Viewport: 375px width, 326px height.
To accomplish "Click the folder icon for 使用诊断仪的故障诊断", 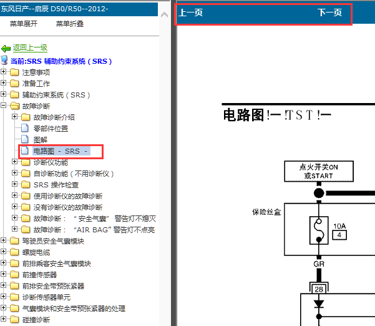I will coord(26,196).
